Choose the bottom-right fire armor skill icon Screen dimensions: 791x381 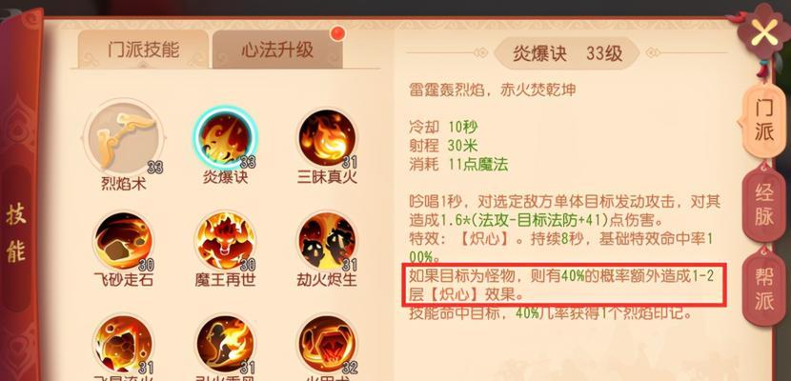(326, 345)
